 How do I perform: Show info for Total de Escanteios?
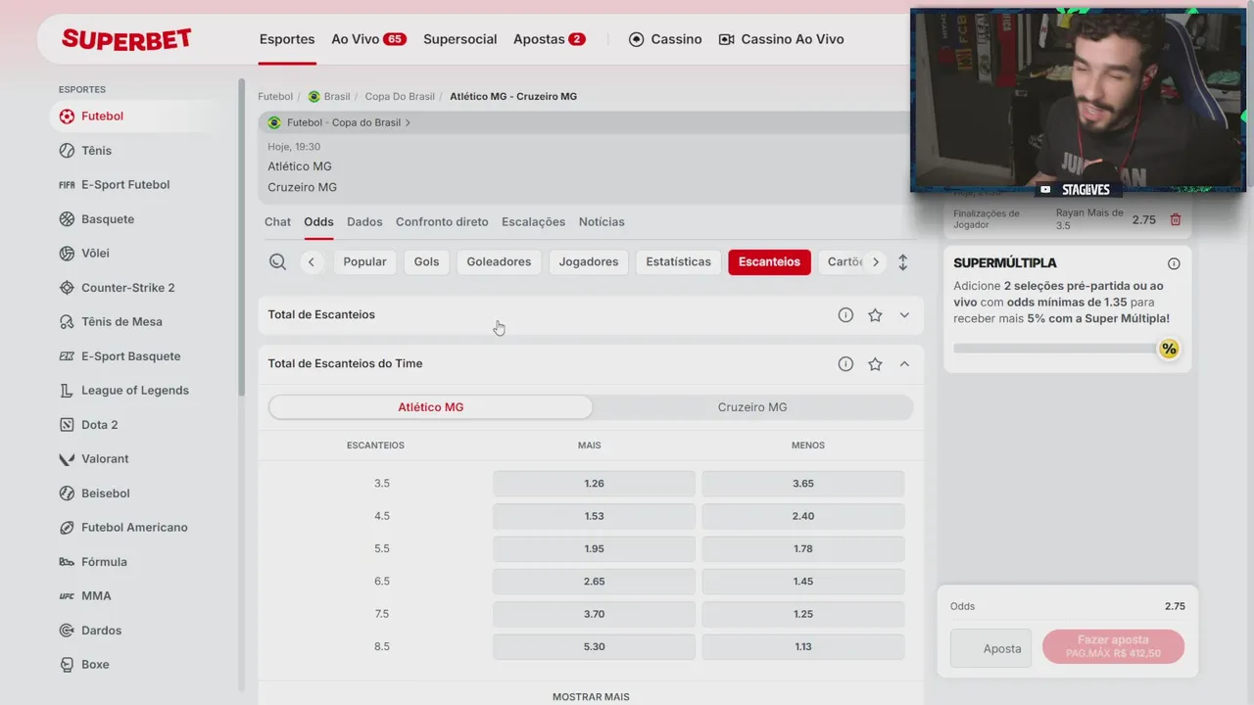tap(845, 315)
